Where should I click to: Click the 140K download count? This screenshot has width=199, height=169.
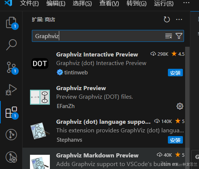163,122
